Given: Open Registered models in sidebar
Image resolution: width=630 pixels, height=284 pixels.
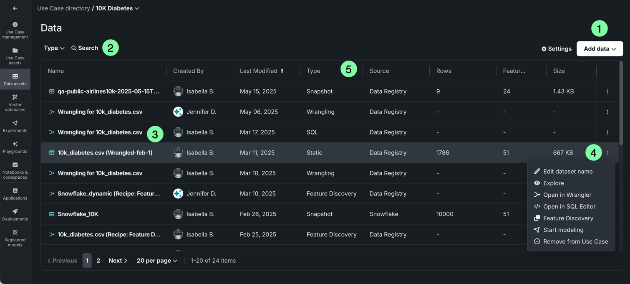Looking at the screenshot, I should (x=15, y=238).
